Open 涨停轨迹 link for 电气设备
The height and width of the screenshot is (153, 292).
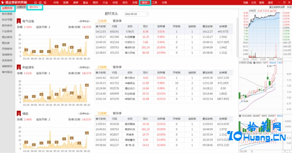(x=84, y=21)
